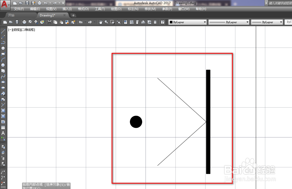Select the Multiline Text tool
This screenshot has height=189, width=292.
[3, 133]
